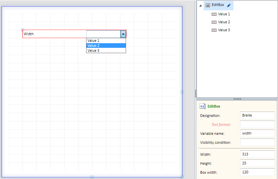Click the canvas bottom-right corner resize handle
The image size is (278, 179).
(x=182, y=177)
